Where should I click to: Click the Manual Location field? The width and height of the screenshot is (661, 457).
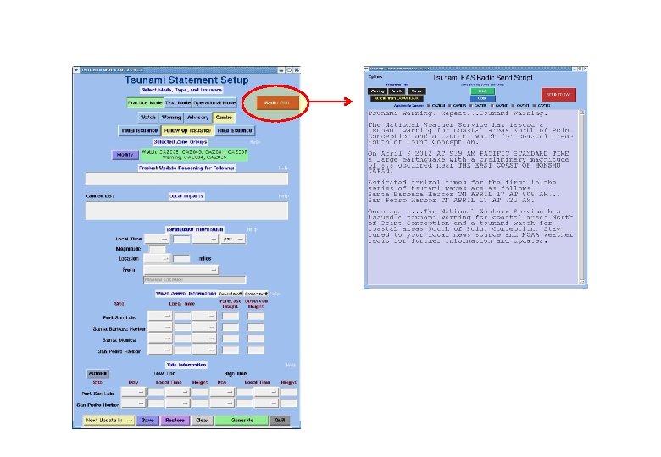194,280
